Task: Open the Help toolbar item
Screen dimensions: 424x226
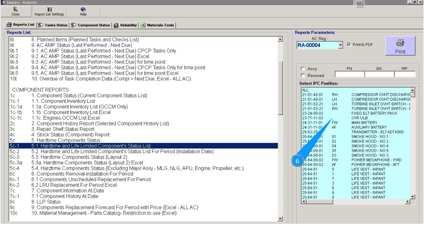Action: pos(83,12)
